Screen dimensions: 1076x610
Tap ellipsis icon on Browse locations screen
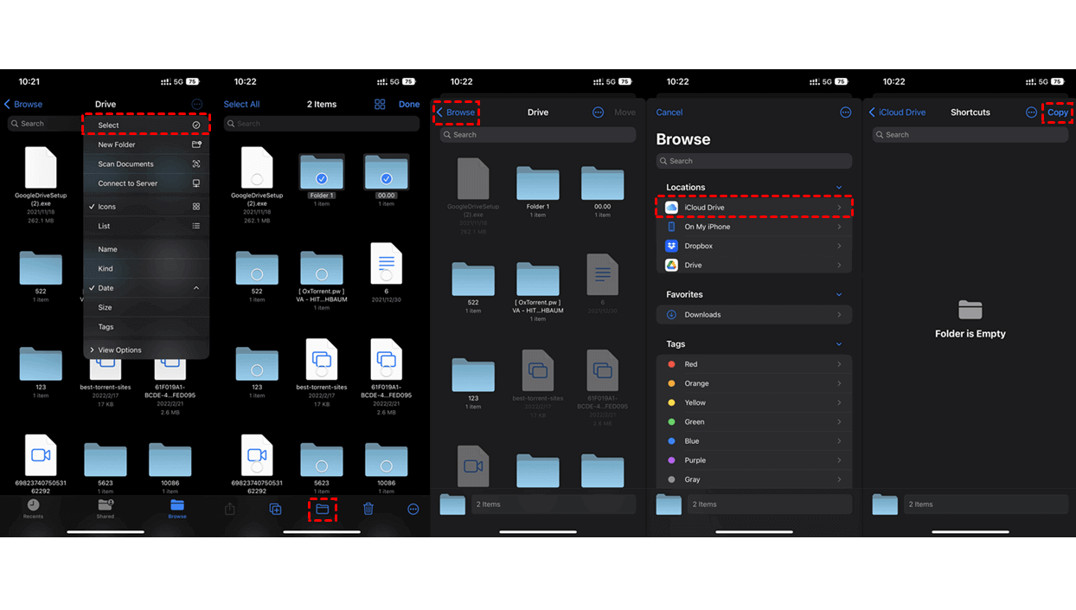click(x=846, y=112)
